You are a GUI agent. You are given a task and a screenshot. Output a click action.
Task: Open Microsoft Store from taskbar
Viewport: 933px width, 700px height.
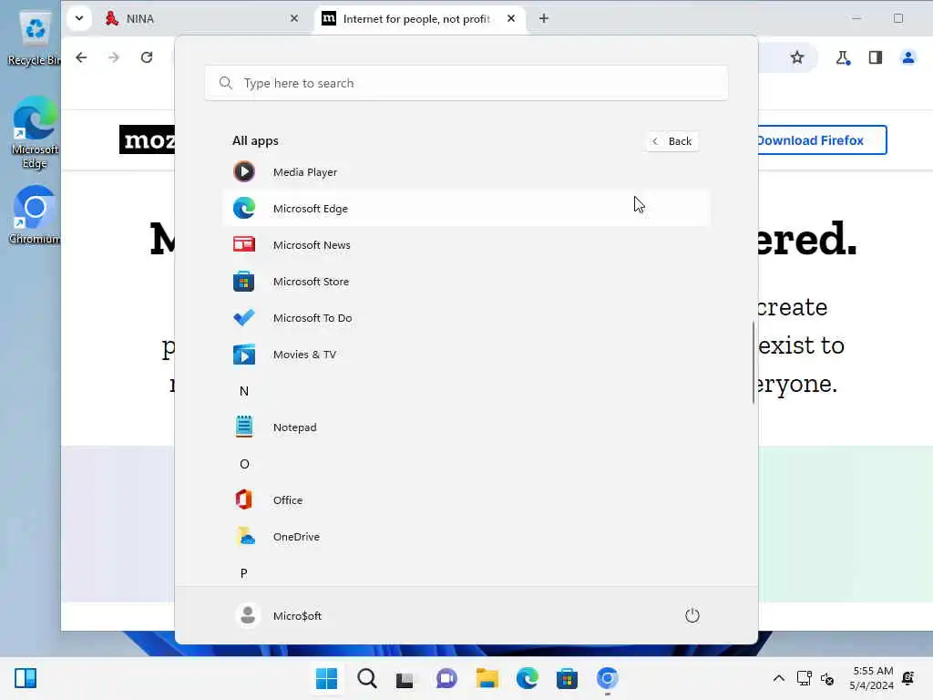567,678
